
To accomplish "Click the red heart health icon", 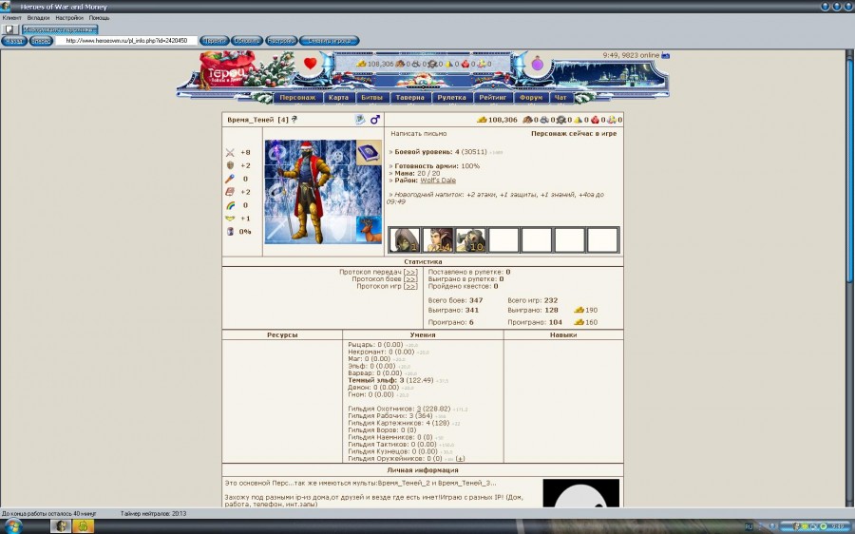I will coord(311,64).
